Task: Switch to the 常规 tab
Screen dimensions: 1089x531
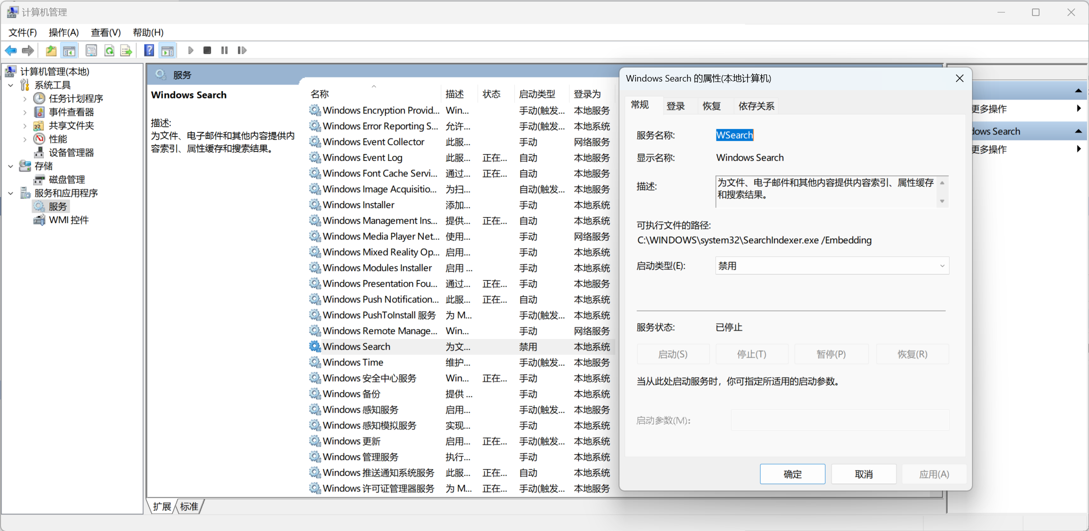Action: coord(640,105)
